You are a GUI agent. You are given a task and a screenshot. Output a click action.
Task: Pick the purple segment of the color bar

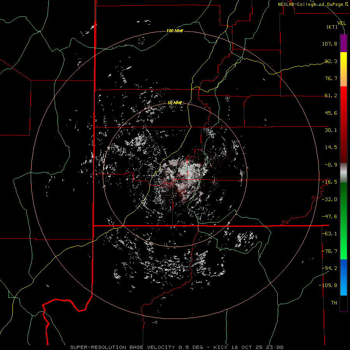(x=343, y=44)
